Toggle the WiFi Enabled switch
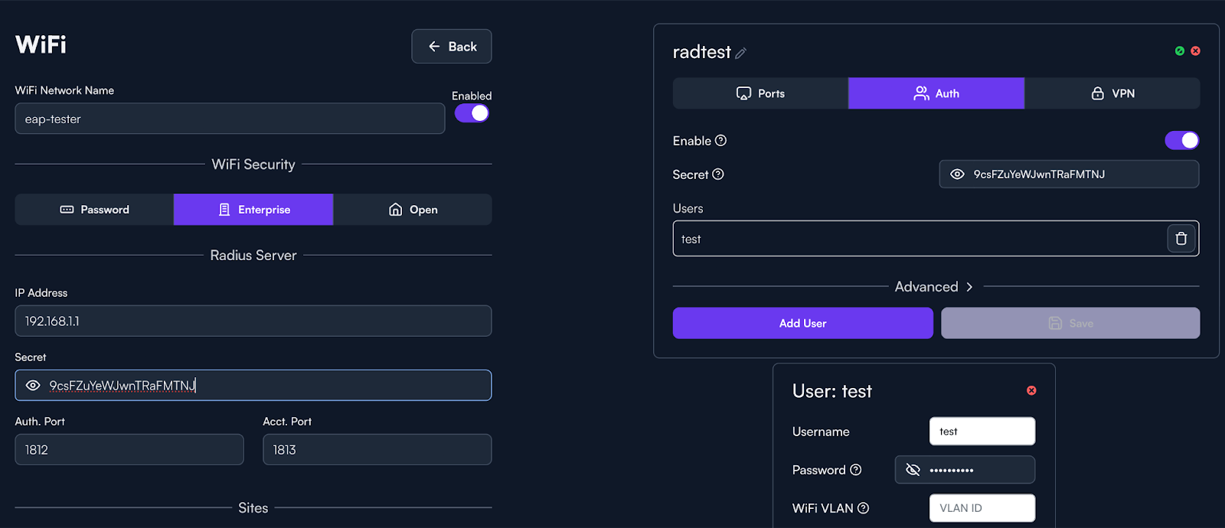 click(x=472, y=113)
